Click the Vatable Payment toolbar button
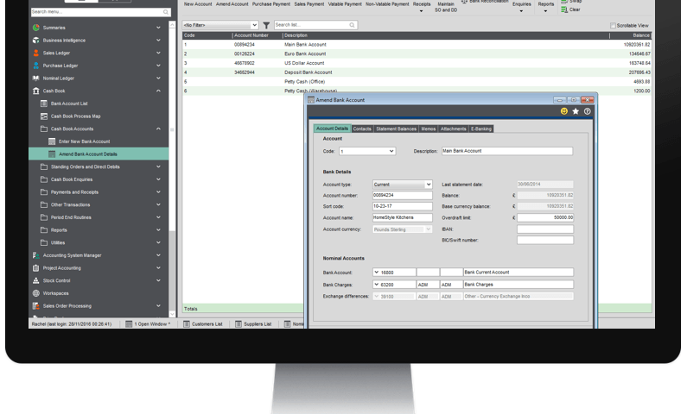 (x=345, y=4)
